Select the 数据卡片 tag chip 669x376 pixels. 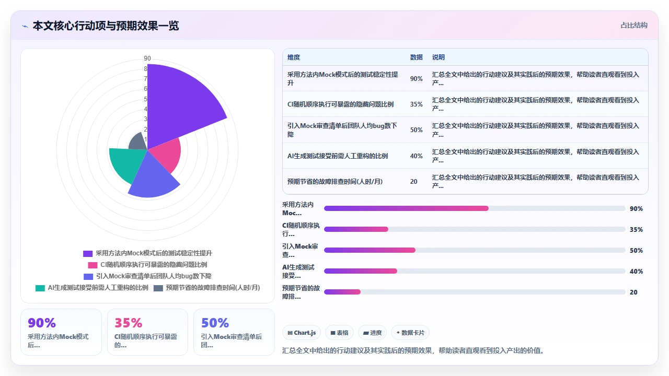(410, 333)
